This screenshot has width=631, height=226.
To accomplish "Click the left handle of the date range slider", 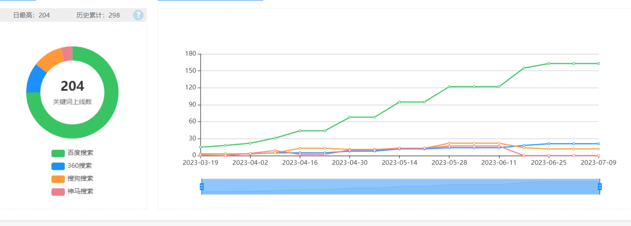I will pos(202,187).
